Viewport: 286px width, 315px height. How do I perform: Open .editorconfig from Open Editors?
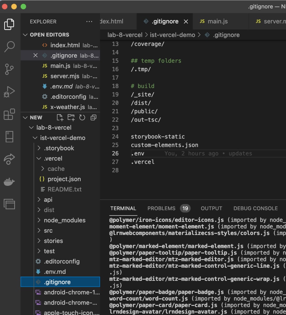(60, 97)
